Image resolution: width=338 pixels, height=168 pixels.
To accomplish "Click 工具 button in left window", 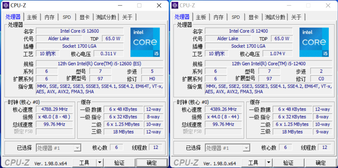I will (84, 163).
